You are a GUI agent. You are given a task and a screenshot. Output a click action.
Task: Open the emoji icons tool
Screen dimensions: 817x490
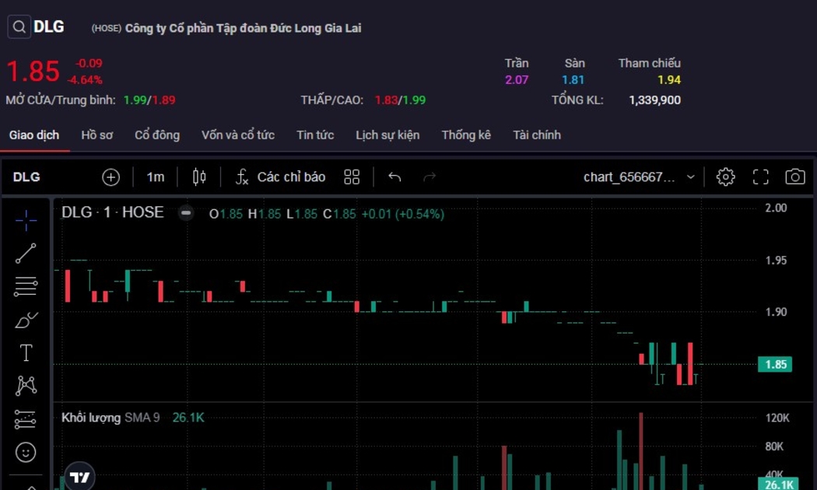pyautogui.click(x=26, y=452)
